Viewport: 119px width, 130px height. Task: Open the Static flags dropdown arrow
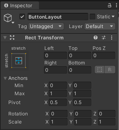tap(113, 16)
